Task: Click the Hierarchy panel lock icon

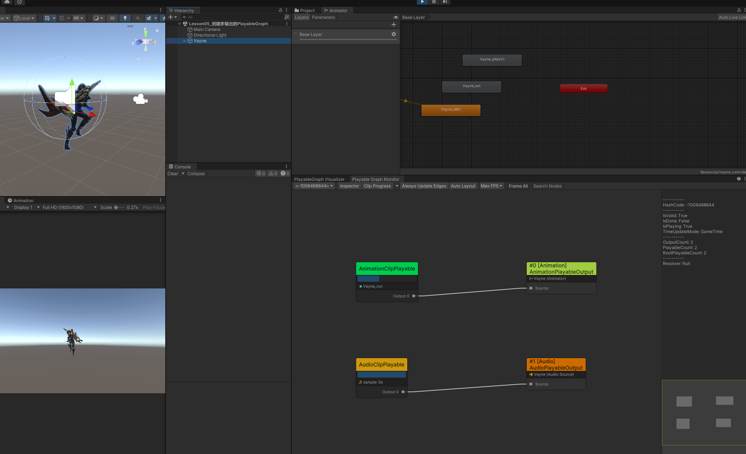Action: tap(280, 10)
